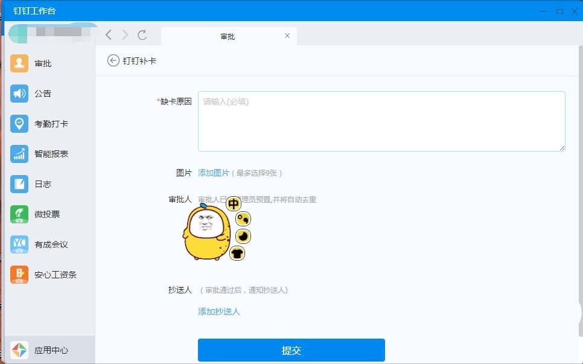The width and height of the screenshot is (583, 364).
Task: Click the user profile avatar
Action: click(18, 34)
